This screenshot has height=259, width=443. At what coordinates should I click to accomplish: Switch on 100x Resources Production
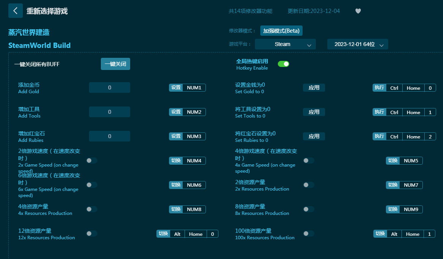309,233
